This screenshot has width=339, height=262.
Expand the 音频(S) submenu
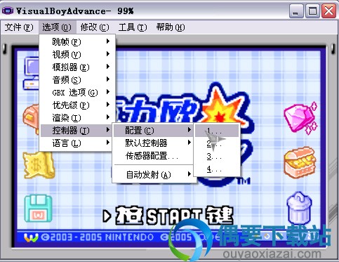point(77,80)
